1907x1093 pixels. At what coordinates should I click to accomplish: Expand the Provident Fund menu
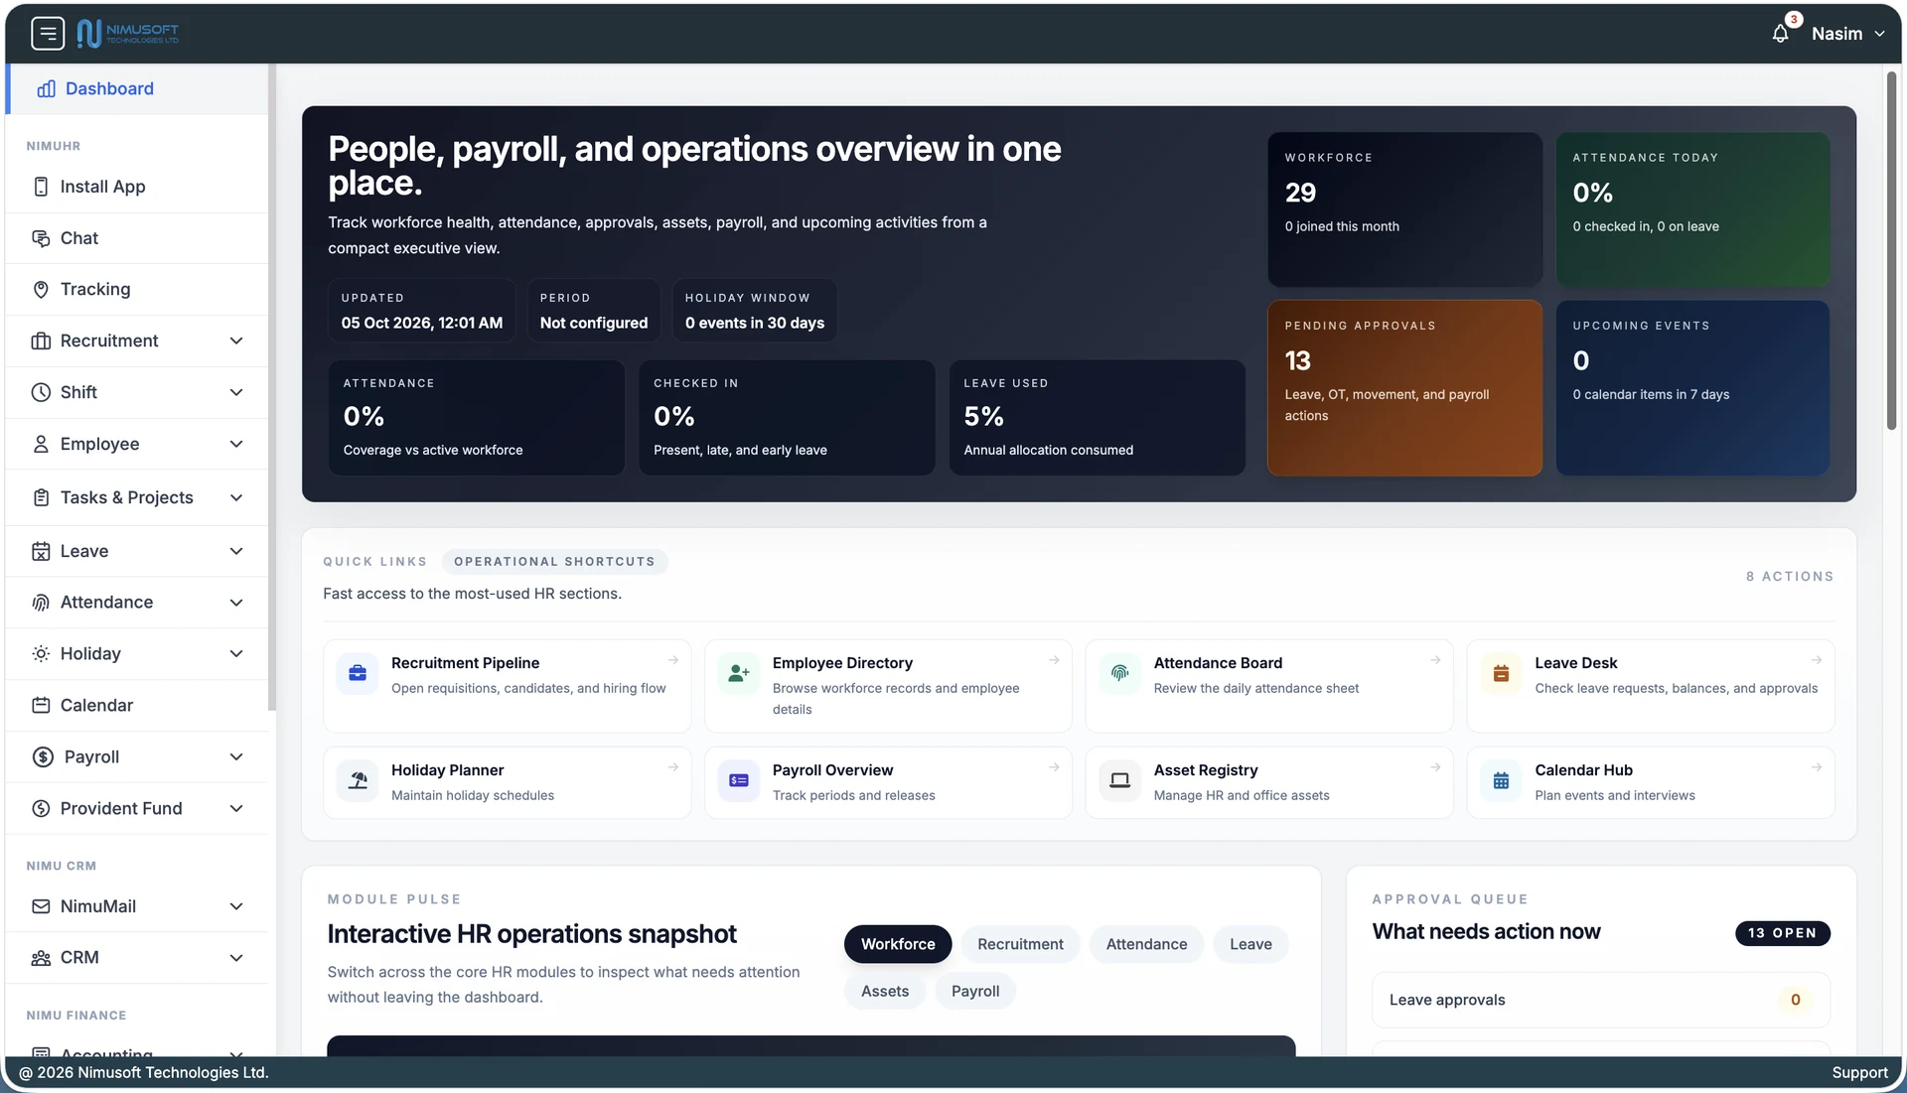[x=137, y=808]
